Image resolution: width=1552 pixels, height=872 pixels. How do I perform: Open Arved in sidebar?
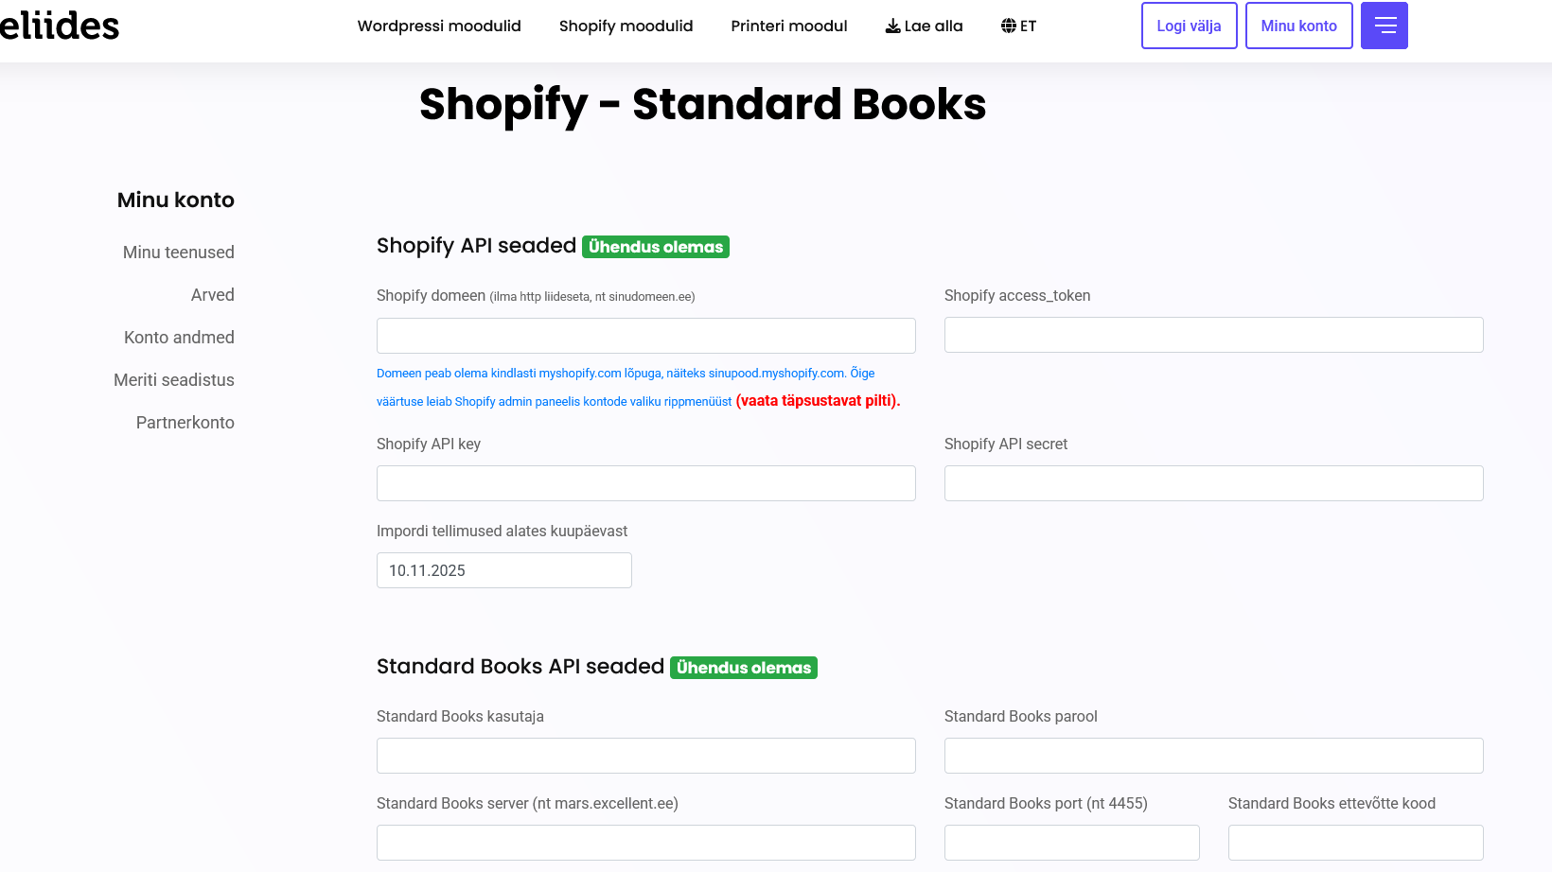(212, 295)
